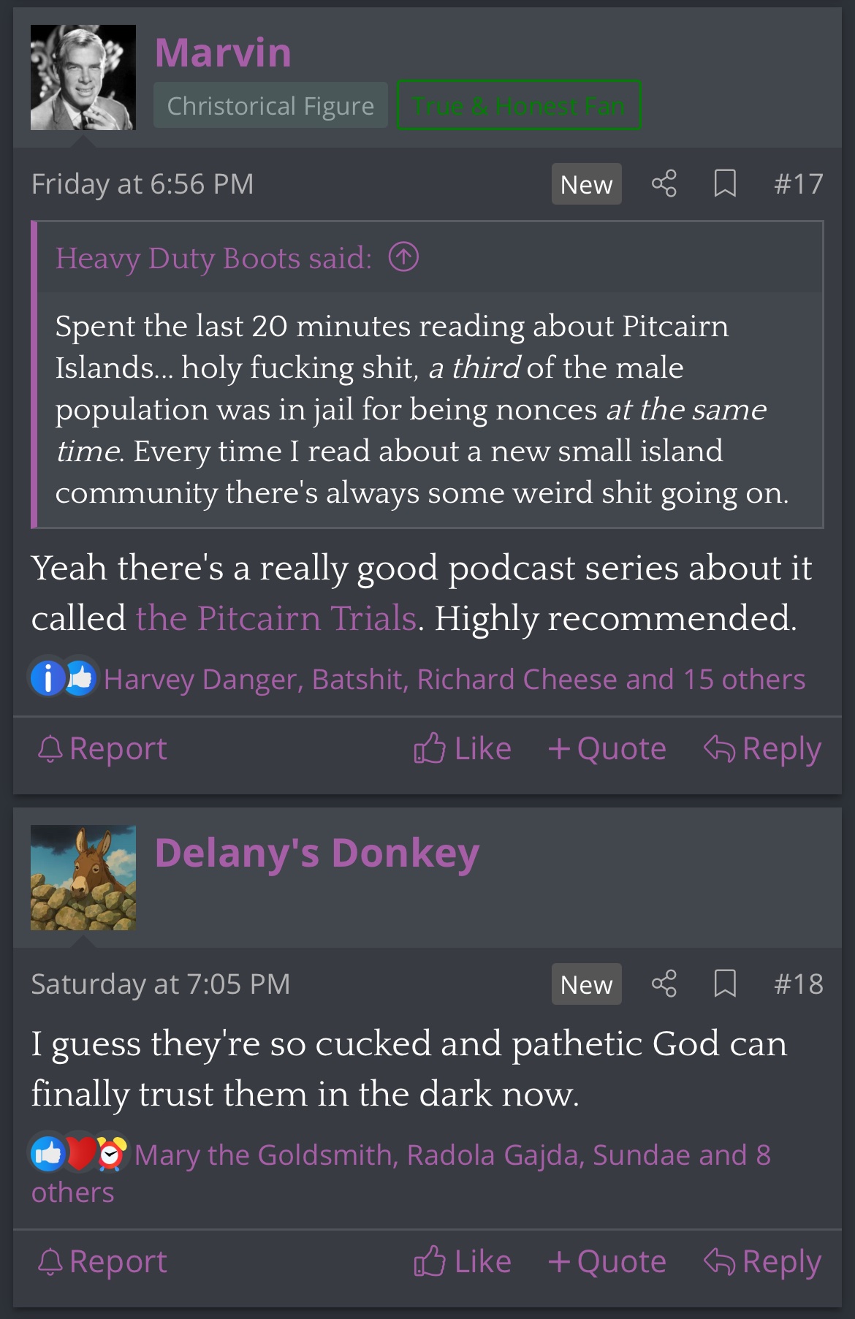Reply to Delany's Donkey's post
Image resolution: width=855 pixels, height=1319 pixels.
[x=762, y=1261]
